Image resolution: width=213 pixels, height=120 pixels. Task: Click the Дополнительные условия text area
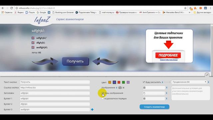(x=191, y=93)
